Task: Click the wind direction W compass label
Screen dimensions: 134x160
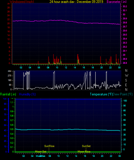Action: click(127, 76)
